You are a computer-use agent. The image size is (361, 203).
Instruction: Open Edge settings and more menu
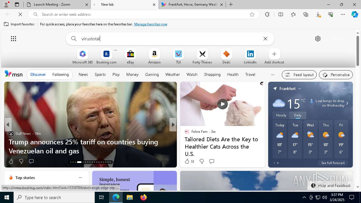(343, 14)
